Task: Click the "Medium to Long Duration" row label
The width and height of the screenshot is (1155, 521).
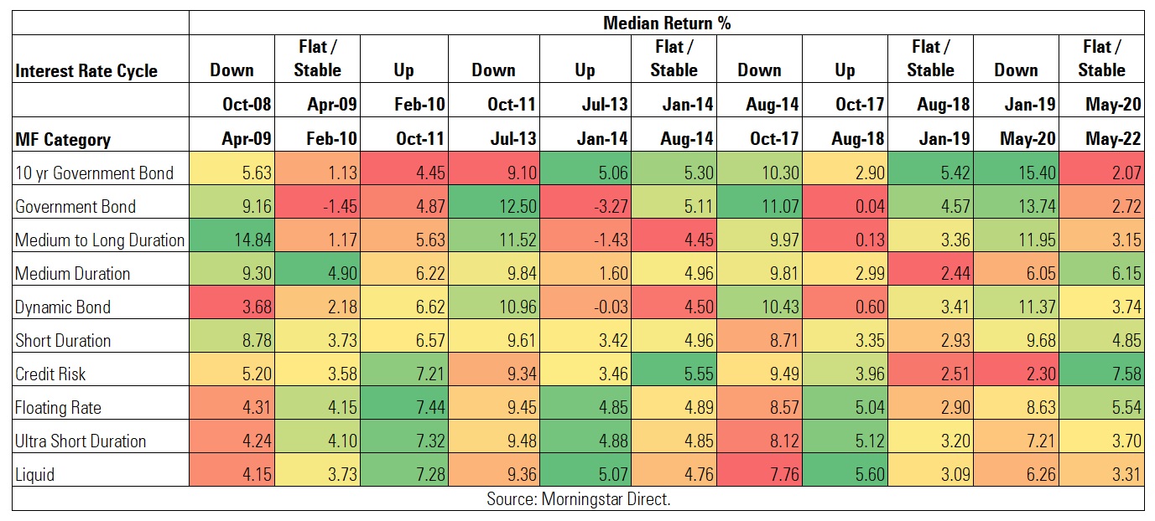Action: 100,240
